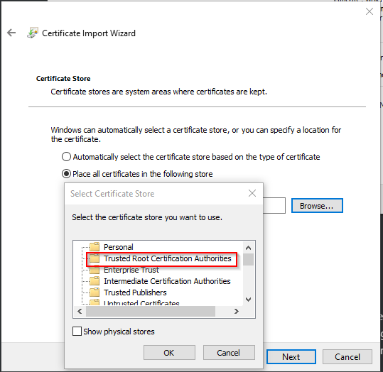Click the Browse... button
The width and height of the screenshot is (383, 372).
(x=317, y=206)
